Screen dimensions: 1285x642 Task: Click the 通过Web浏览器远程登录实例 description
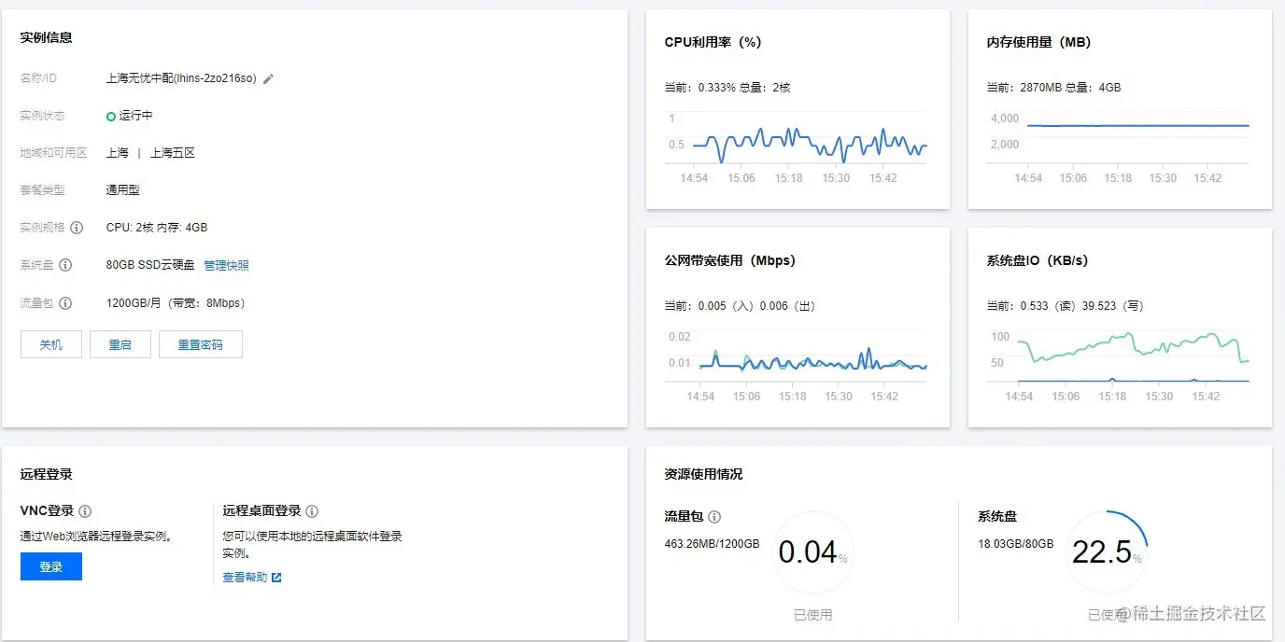click(x=96, y=537)
